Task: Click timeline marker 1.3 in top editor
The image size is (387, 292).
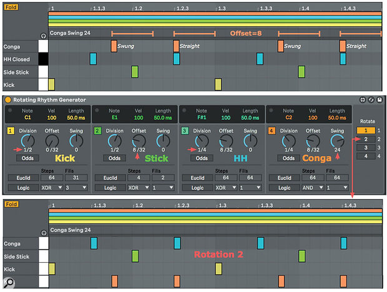Action: pos(221,8)
